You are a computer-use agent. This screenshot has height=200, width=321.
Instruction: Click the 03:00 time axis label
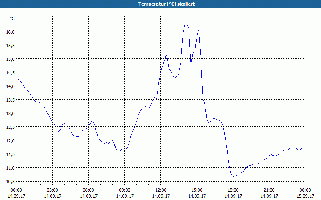click(x=53, y=190)
